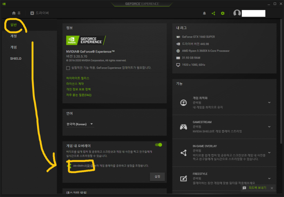Toggle the 게임 내 오버레이 switch

tap(159, 145)
